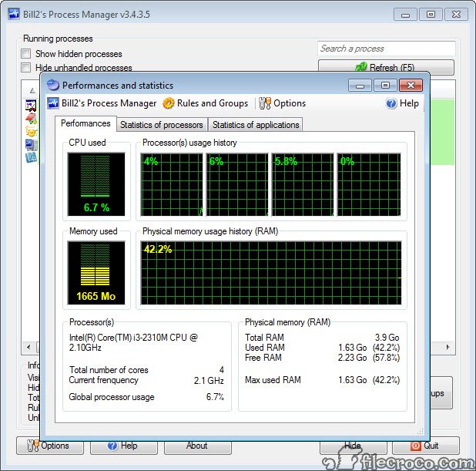This screenshot has height=471, width=476.
Task: Click the 5.8% processor usage graph
Action: click(303, 184)
